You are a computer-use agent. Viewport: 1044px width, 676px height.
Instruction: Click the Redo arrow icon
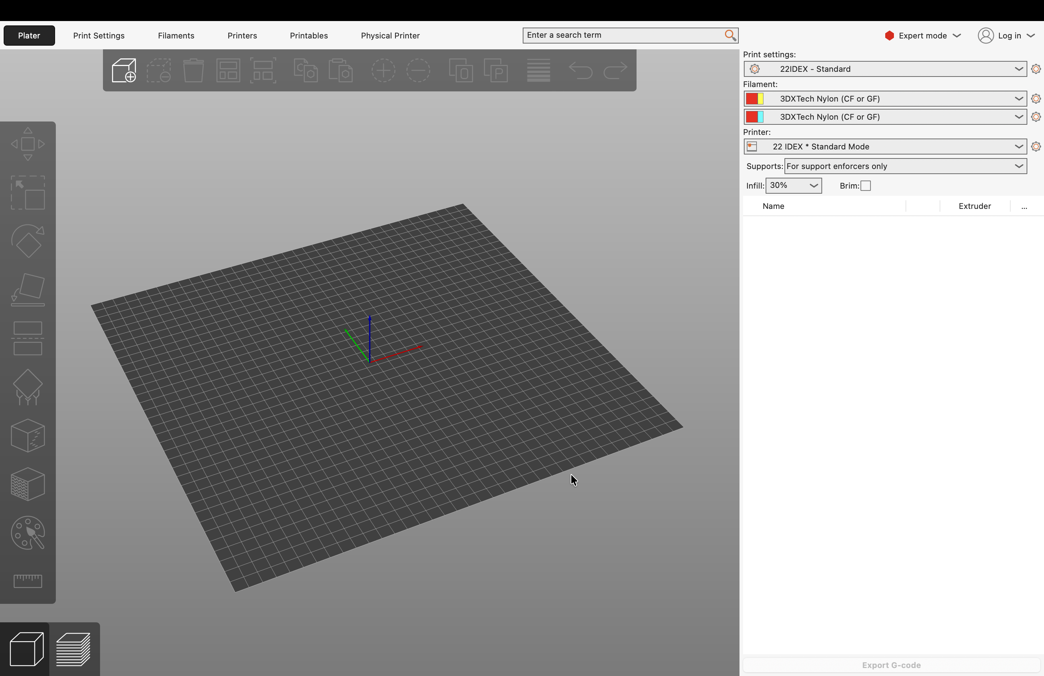coord(616,70)
